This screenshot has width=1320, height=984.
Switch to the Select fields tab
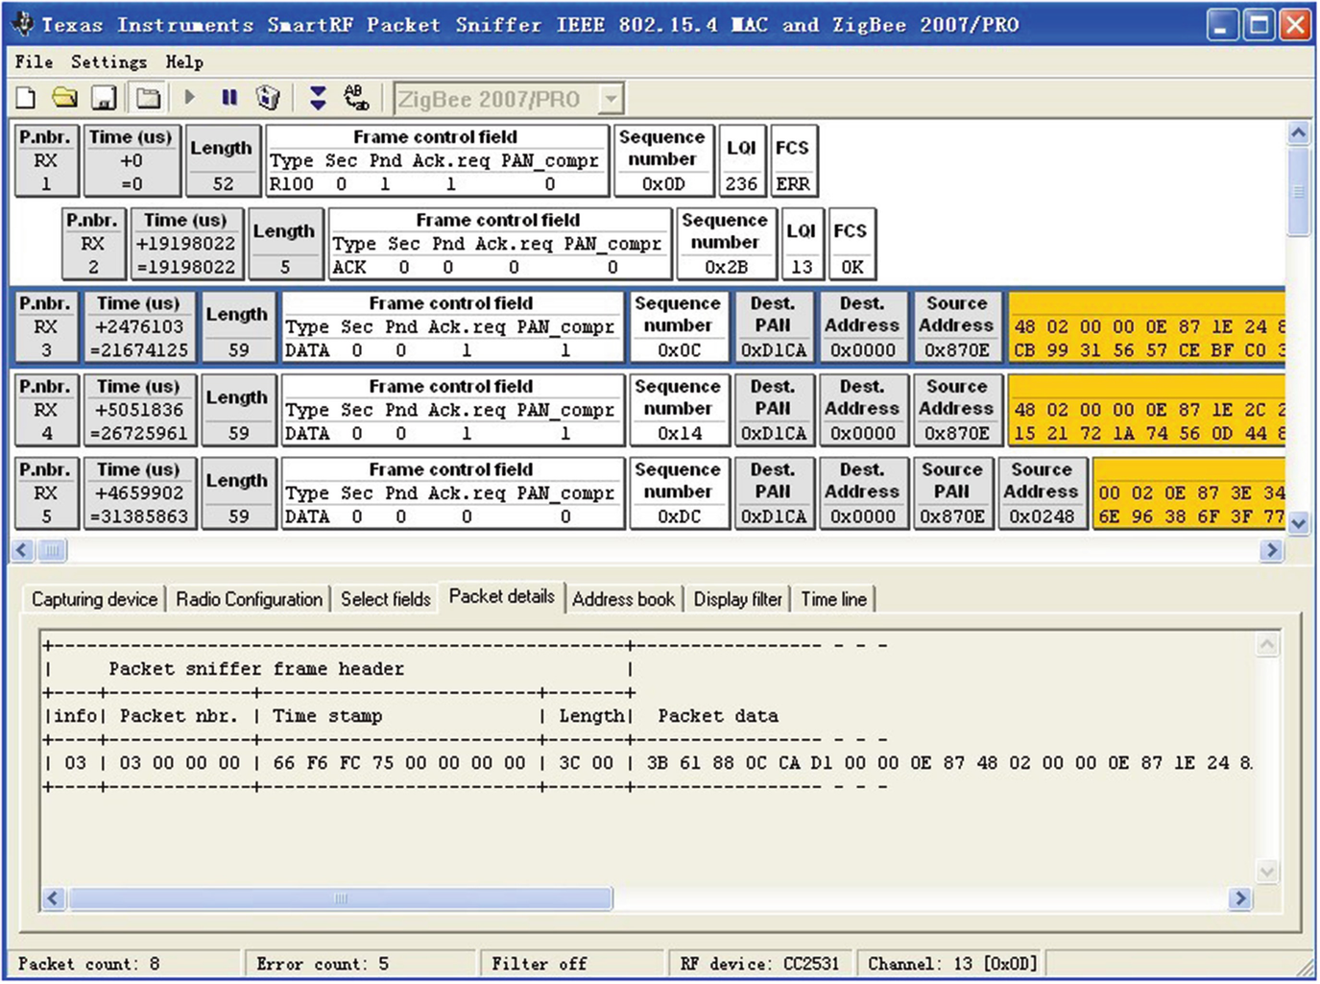[x=385, y=599]
